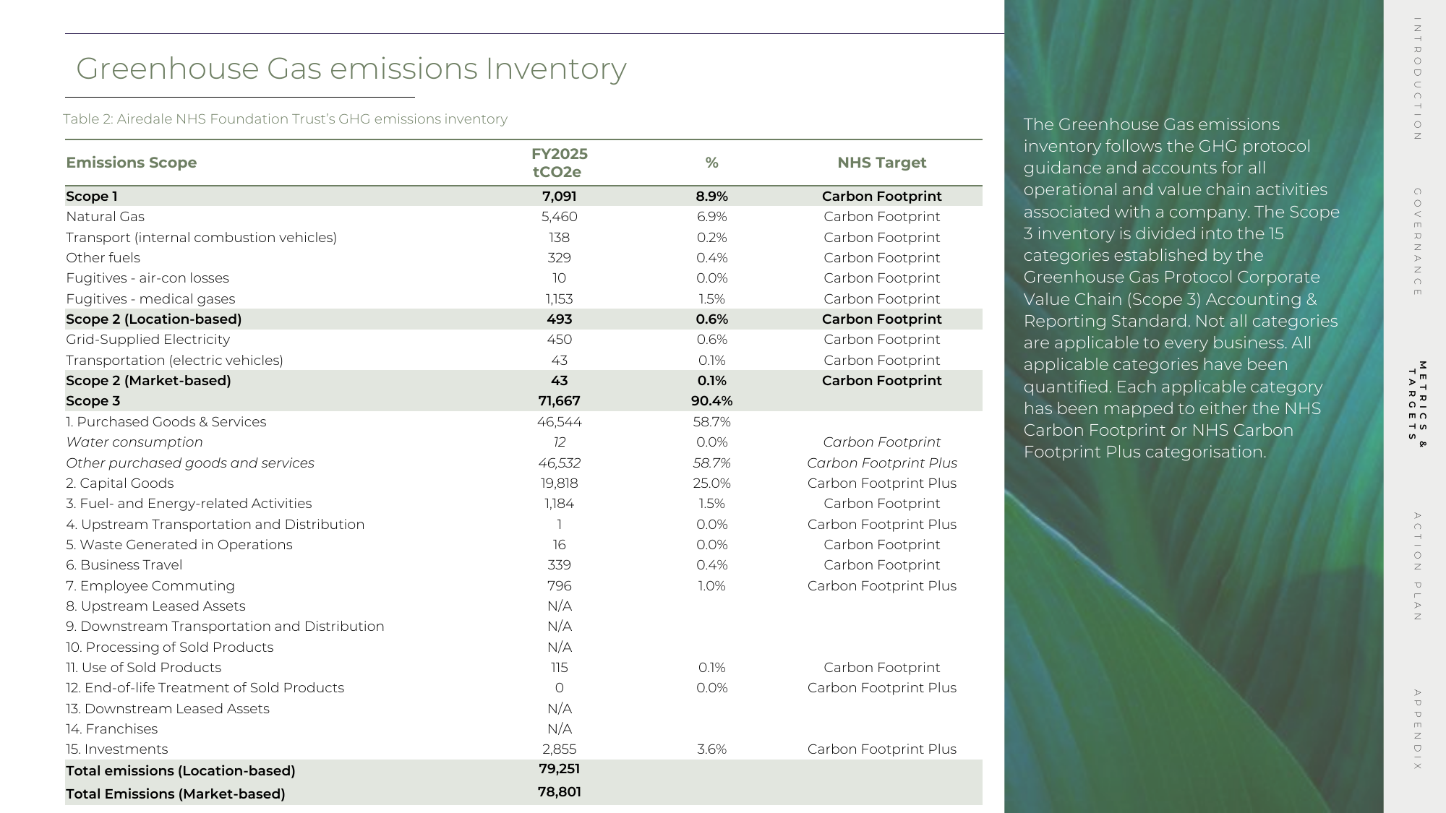Click the 'FY2025 tCO2e' column header
This screenshot has height=813, width=1446.
coord(559,163)
